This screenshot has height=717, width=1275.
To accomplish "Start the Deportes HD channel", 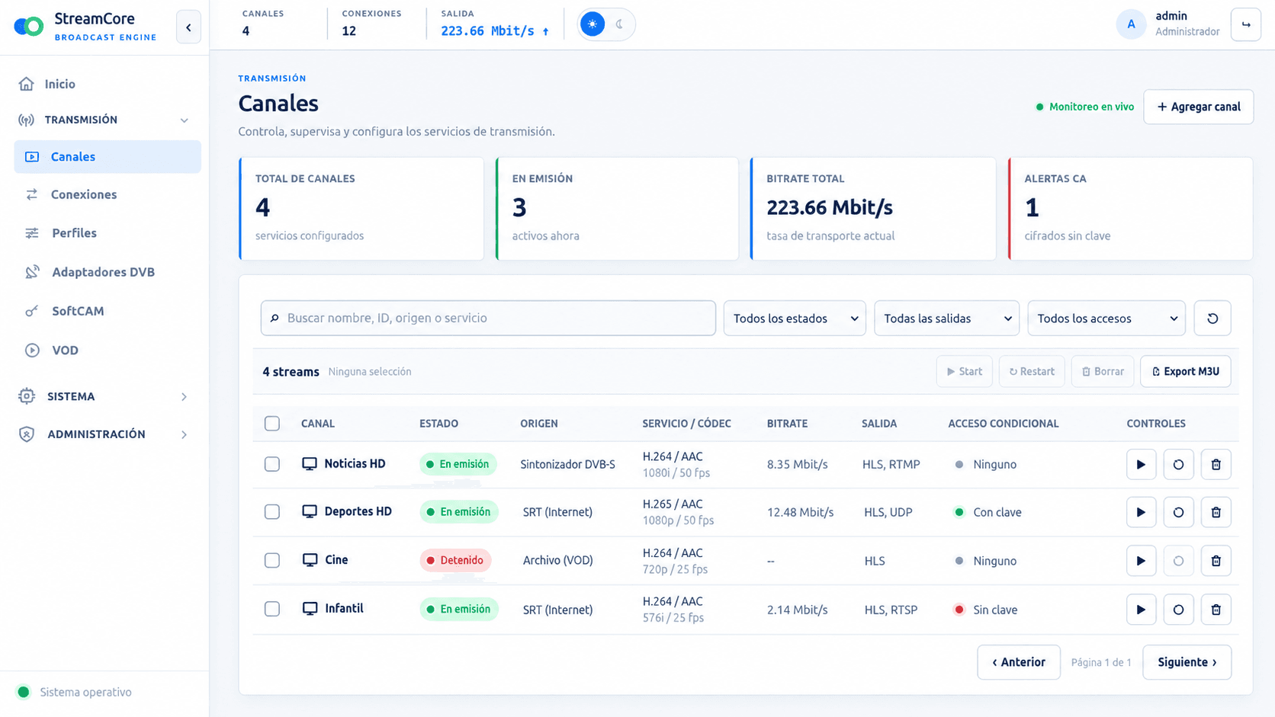I will (x=1141, y=512).
